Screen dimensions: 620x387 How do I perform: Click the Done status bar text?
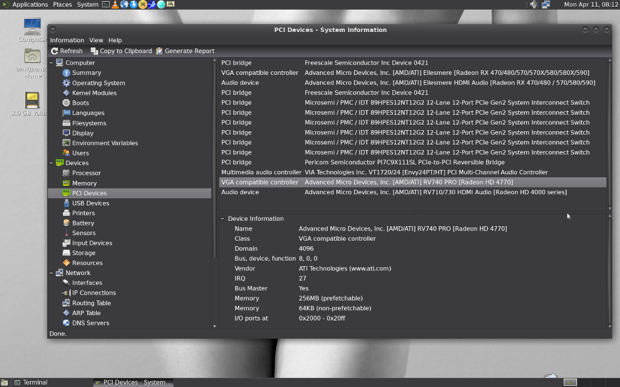click(x=58, y=334)
